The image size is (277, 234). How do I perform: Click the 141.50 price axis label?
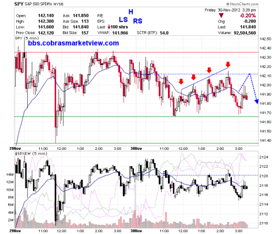point(265,131)
